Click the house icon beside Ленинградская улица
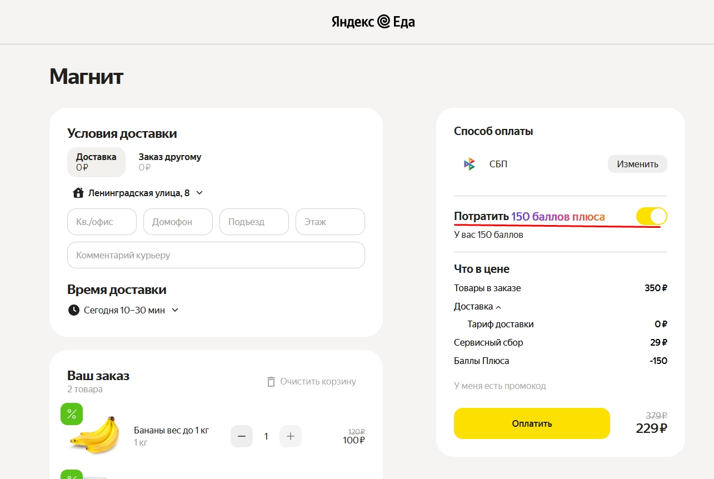The height and width of the screenshot is (479, 714). click(x=78, y=193)
